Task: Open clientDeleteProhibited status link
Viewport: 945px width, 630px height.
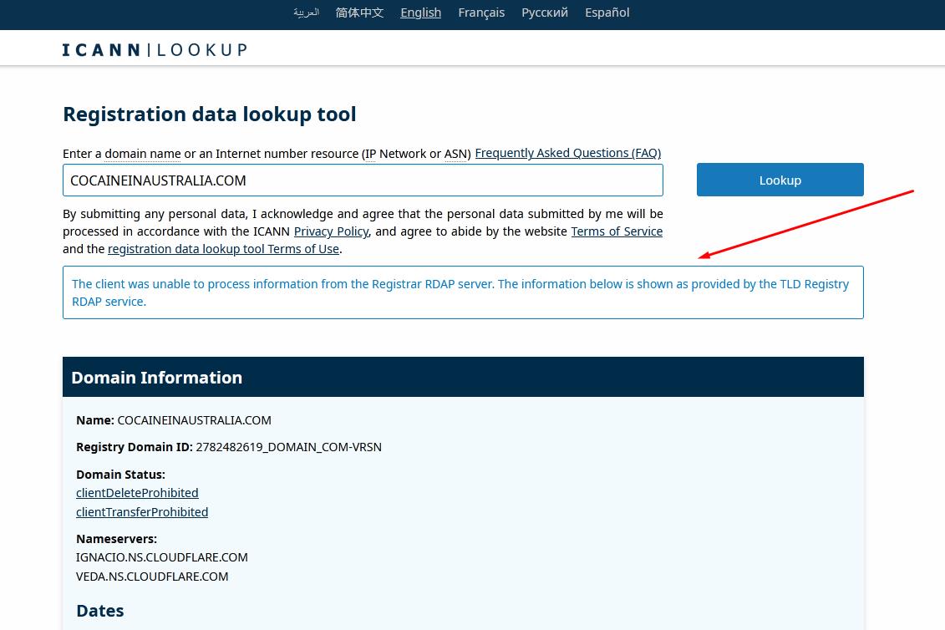Action: click(x=137, y=493)
